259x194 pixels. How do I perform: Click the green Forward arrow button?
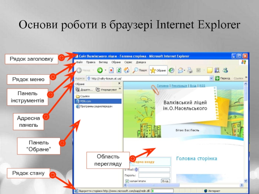[x=100, y=70]
